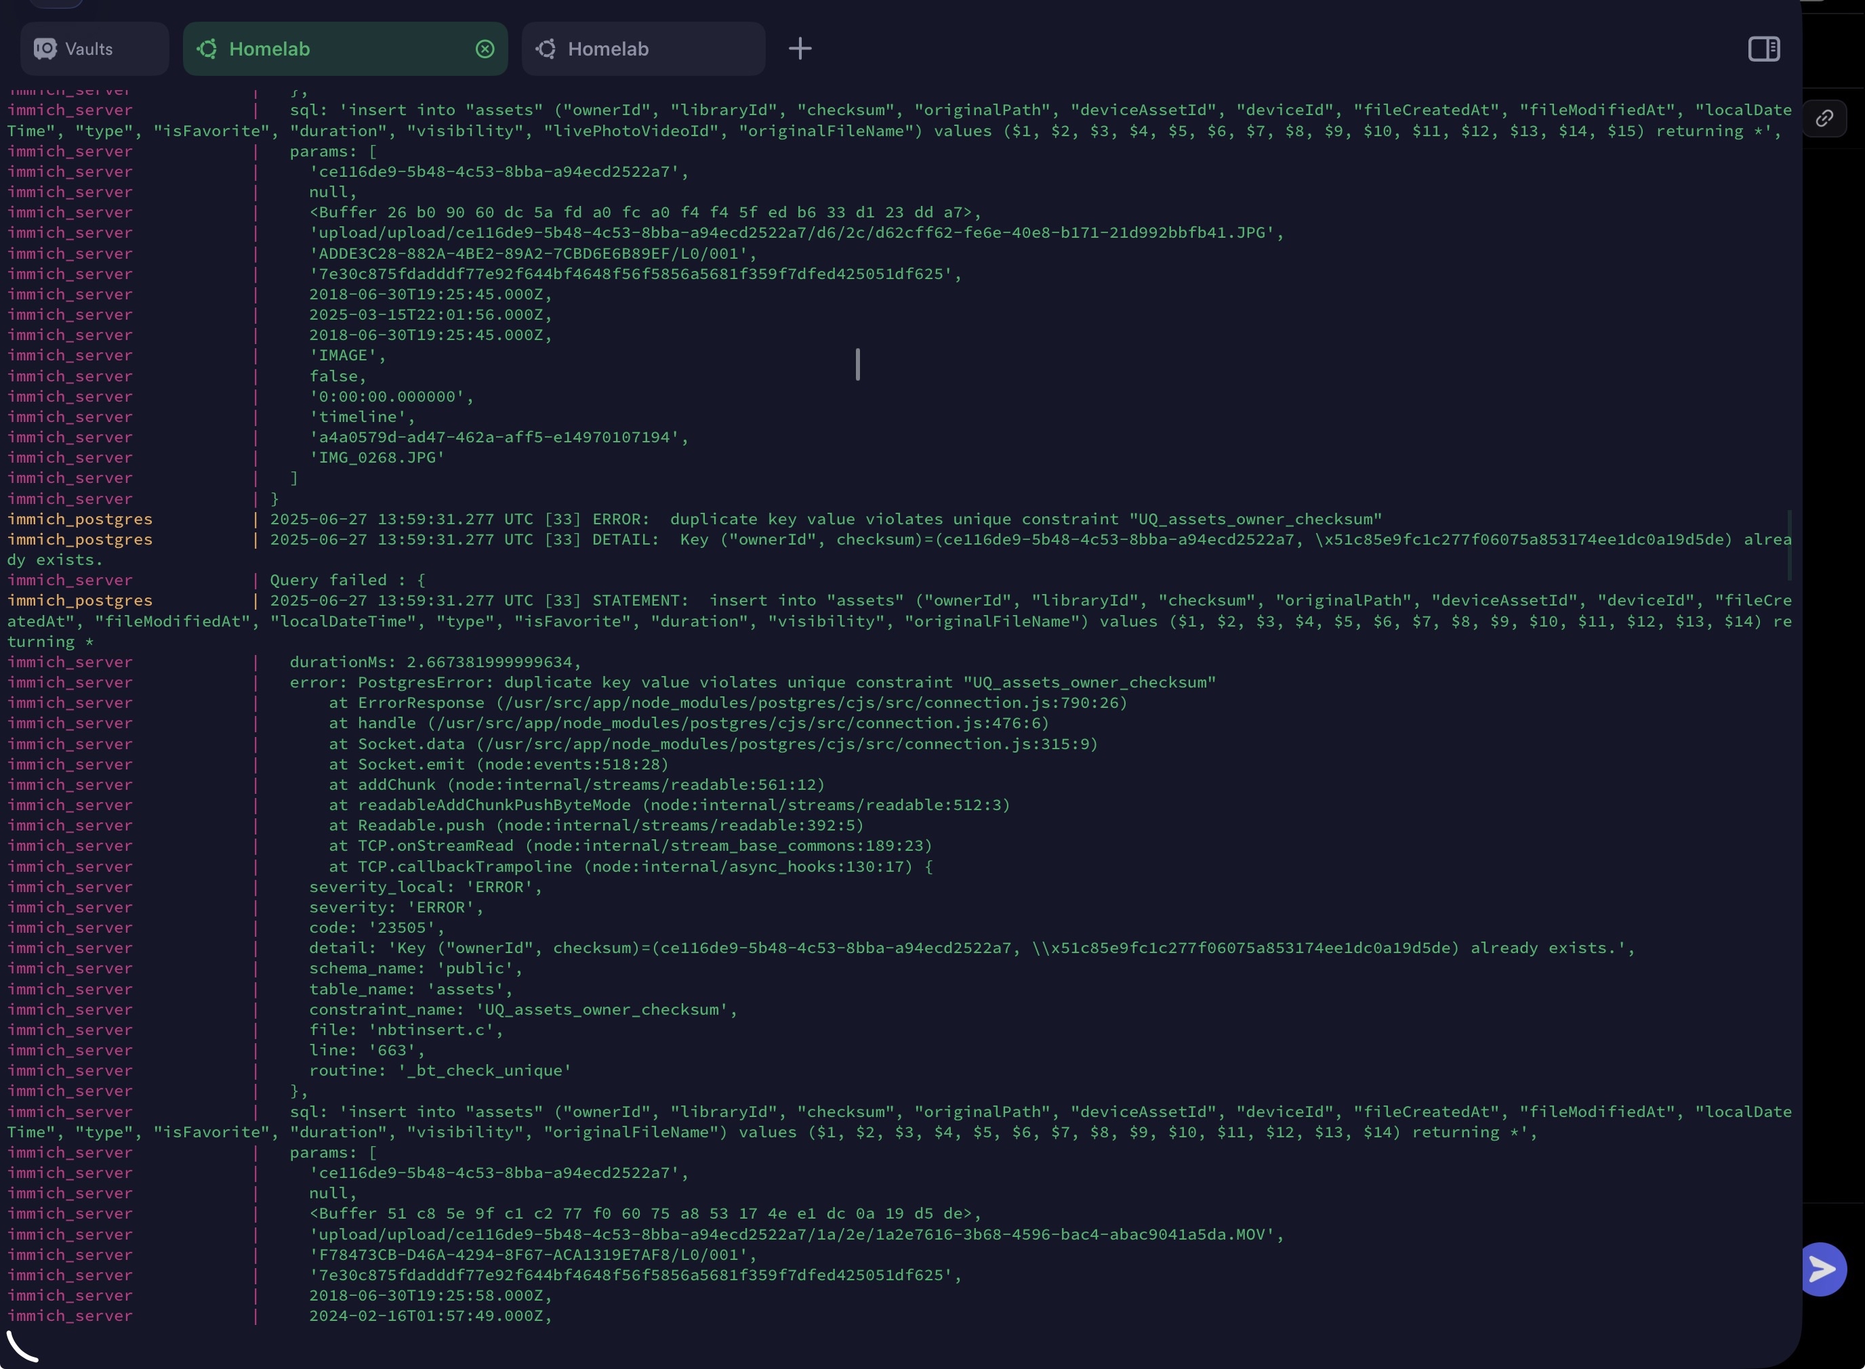Screen dimensions: 1865x1369
Task: Click the "severity_local: 'ERROR'," line
Action: [x=426, y=887]
